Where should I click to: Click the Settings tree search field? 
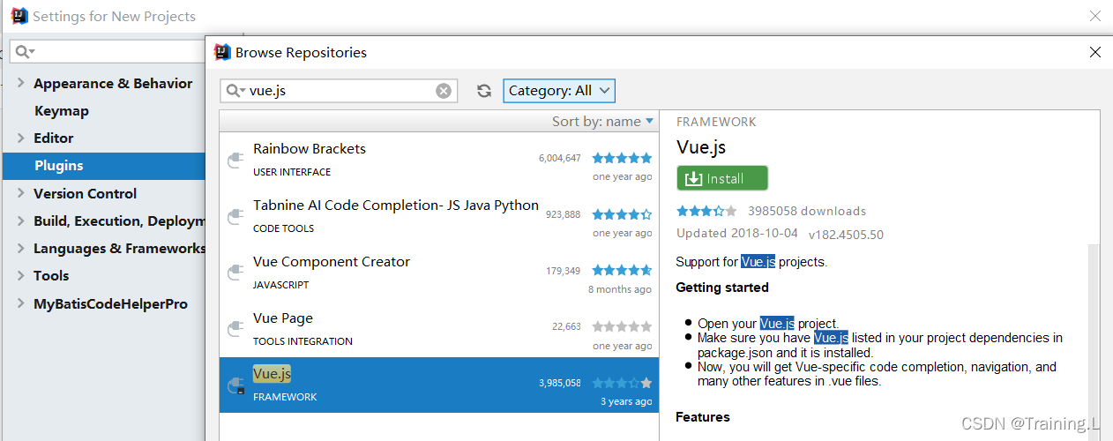click(107, 52)
